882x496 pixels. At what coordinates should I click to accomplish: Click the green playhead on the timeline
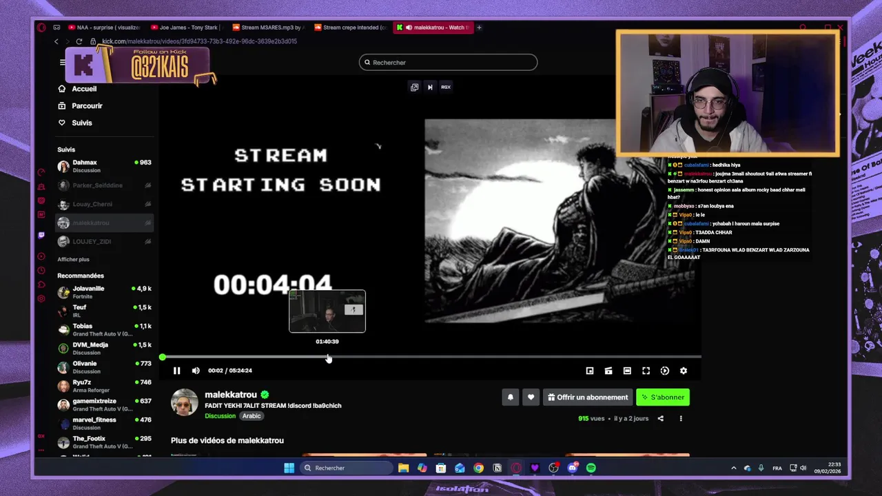(x=162, y=357)
